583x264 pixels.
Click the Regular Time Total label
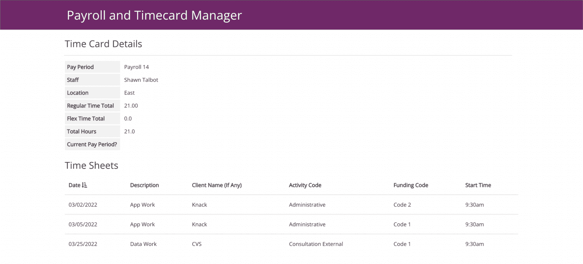tap(90, 105)
